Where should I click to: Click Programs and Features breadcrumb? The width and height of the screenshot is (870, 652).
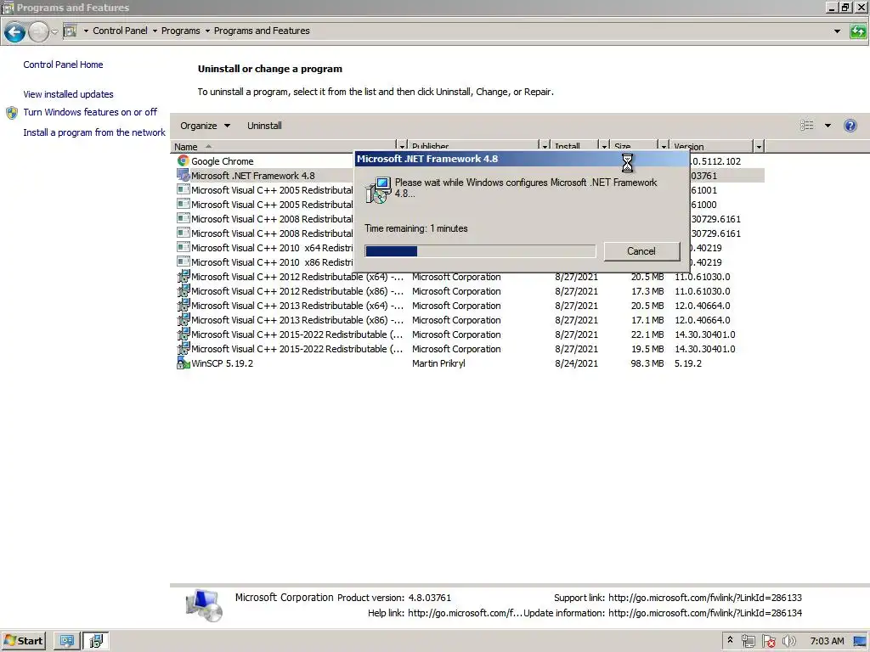pyautogui.click(x=262, y=31)
